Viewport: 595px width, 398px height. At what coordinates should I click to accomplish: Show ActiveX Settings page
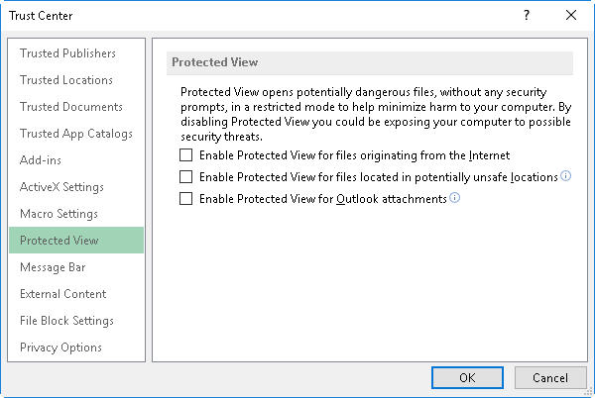(61, 187)
